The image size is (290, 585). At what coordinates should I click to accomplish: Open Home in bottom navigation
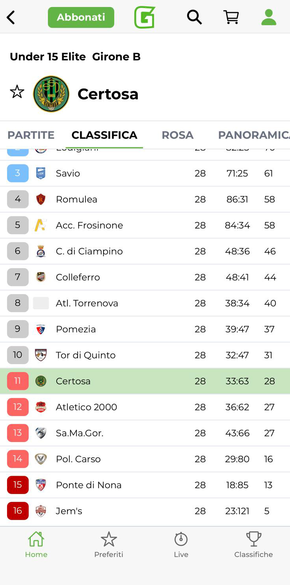pyautogui.click(x=36, y=544)
